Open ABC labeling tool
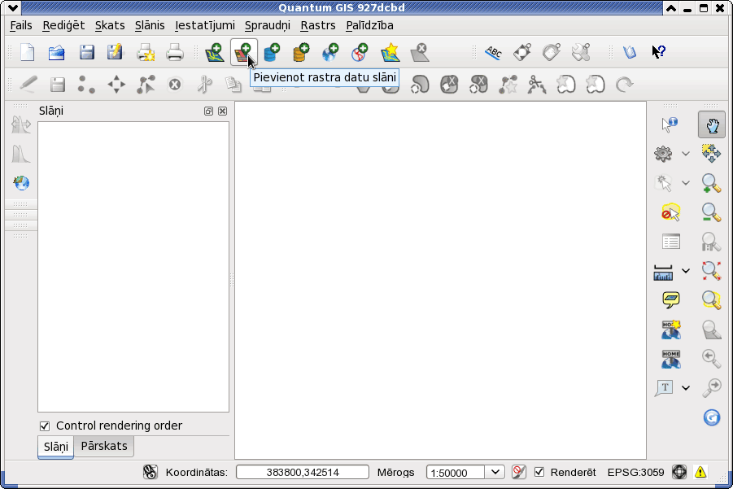Viewport: 733px width, 489px height. pyautogui.click(x=494, y=52)
